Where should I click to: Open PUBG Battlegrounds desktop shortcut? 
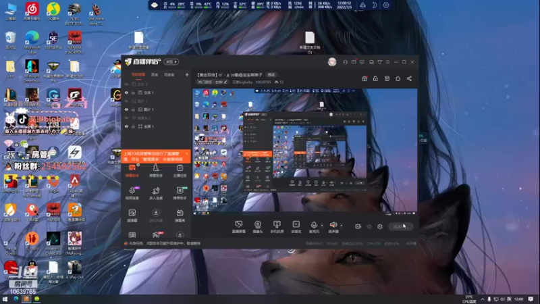(x=74, y=13)
